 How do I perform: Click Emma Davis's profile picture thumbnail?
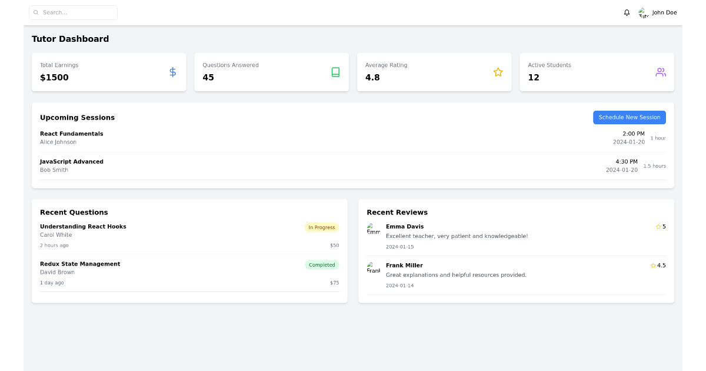374,230
